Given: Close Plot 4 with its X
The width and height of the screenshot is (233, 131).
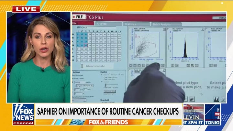Looking at the screenshot, I should (164, 71).
